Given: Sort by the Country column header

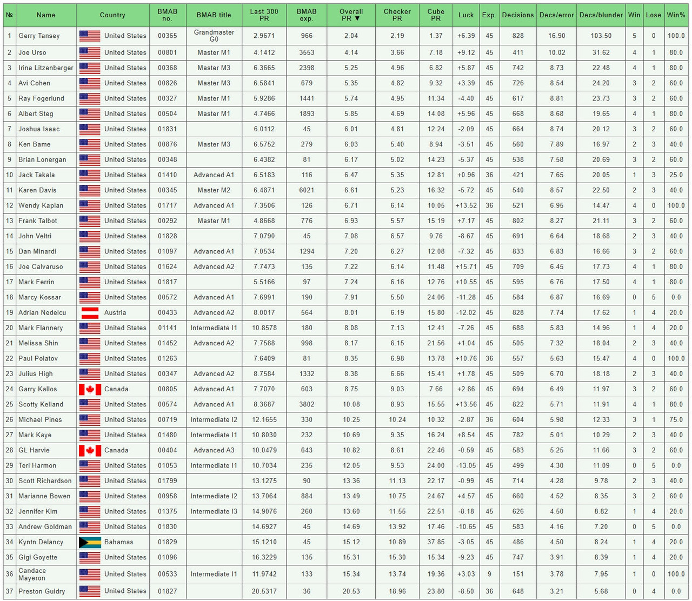Looking at the screenshot, I should click(112, 15).
